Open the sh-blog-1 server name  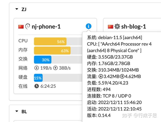tap(134, 26)
